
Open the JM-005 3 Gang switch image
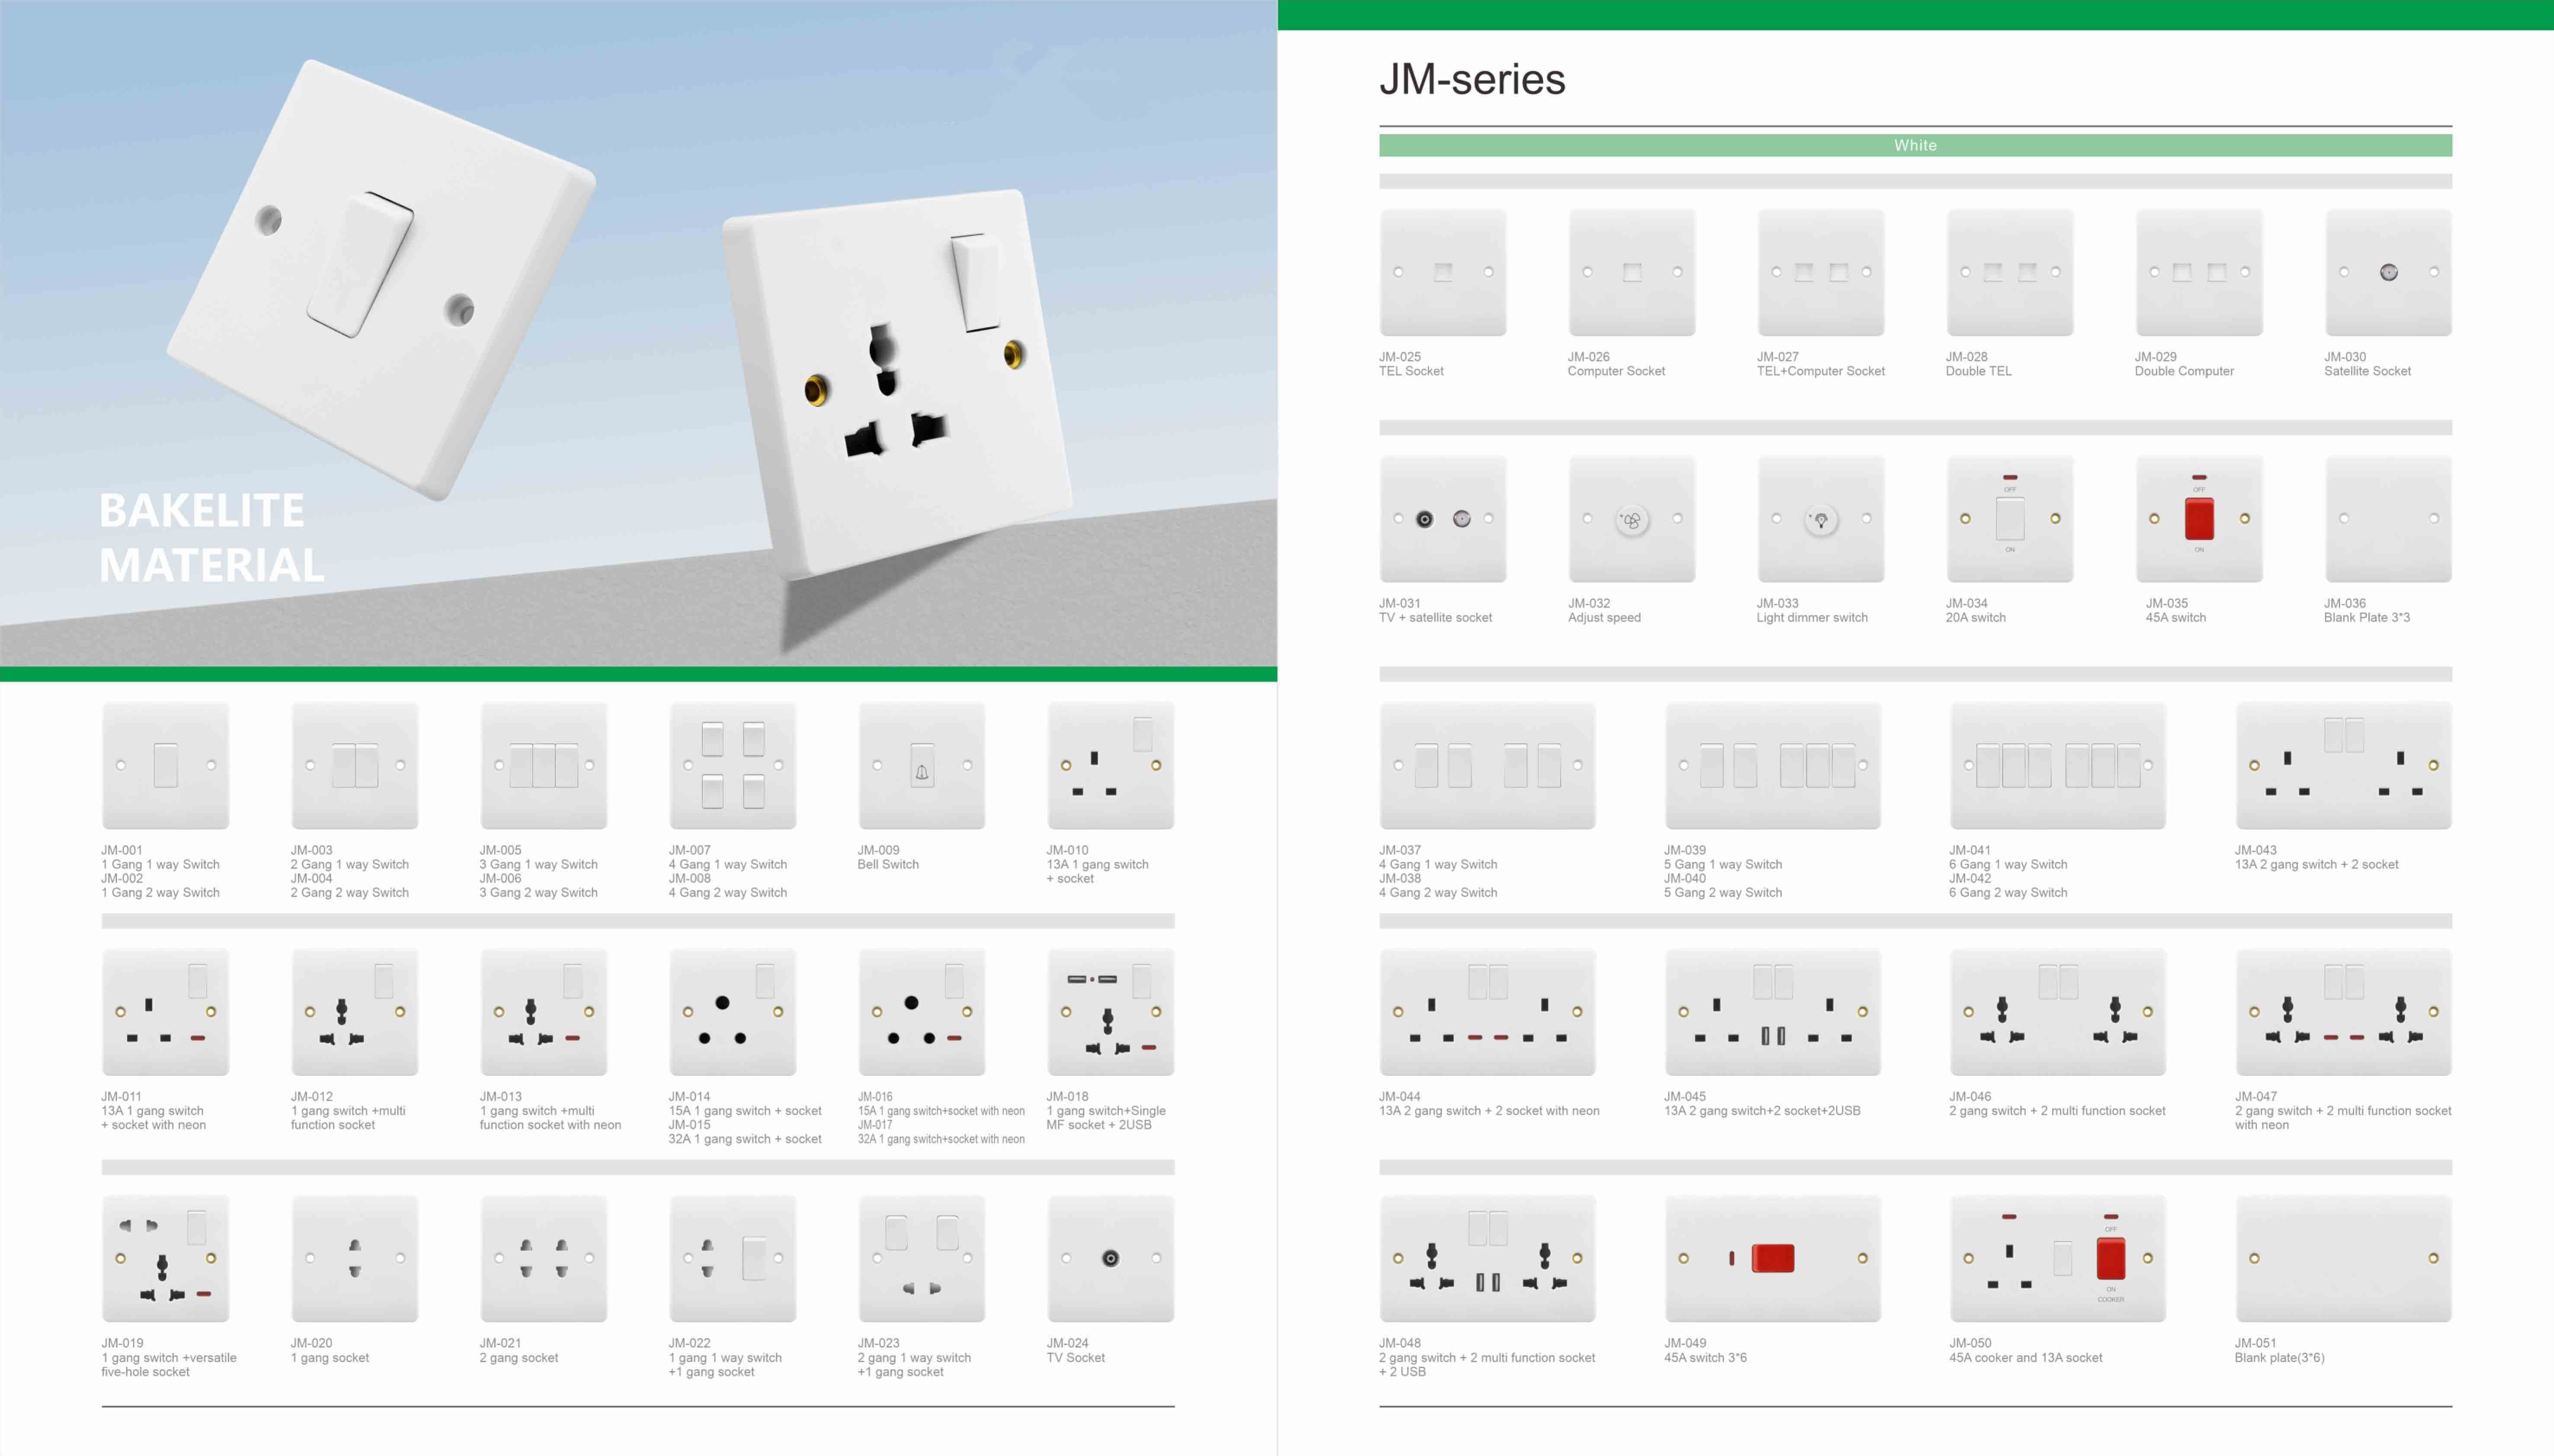click(543, 765)
